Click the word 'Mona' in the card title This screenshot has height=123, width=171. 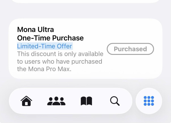click(26, 30)
